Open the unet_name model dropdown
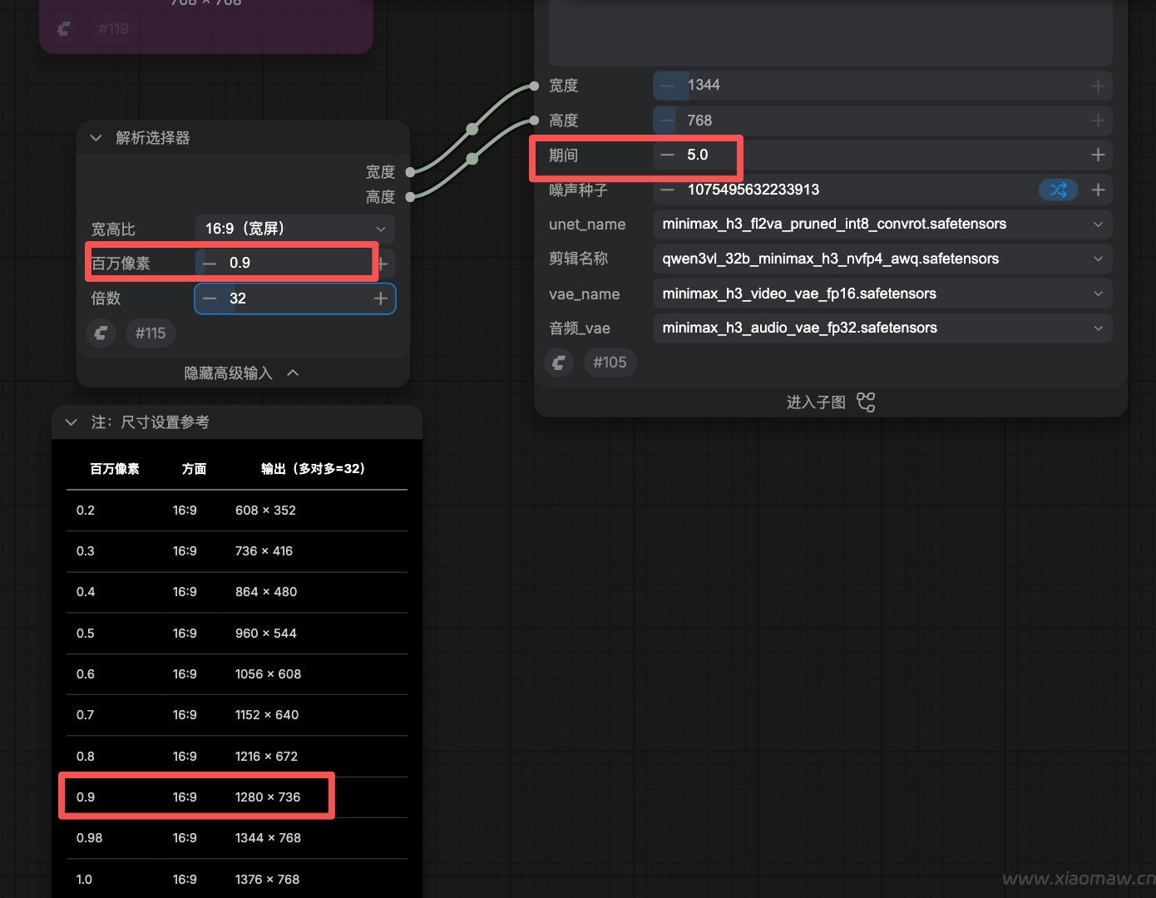The image size is (1156, 898). click(x=882, y=224)
